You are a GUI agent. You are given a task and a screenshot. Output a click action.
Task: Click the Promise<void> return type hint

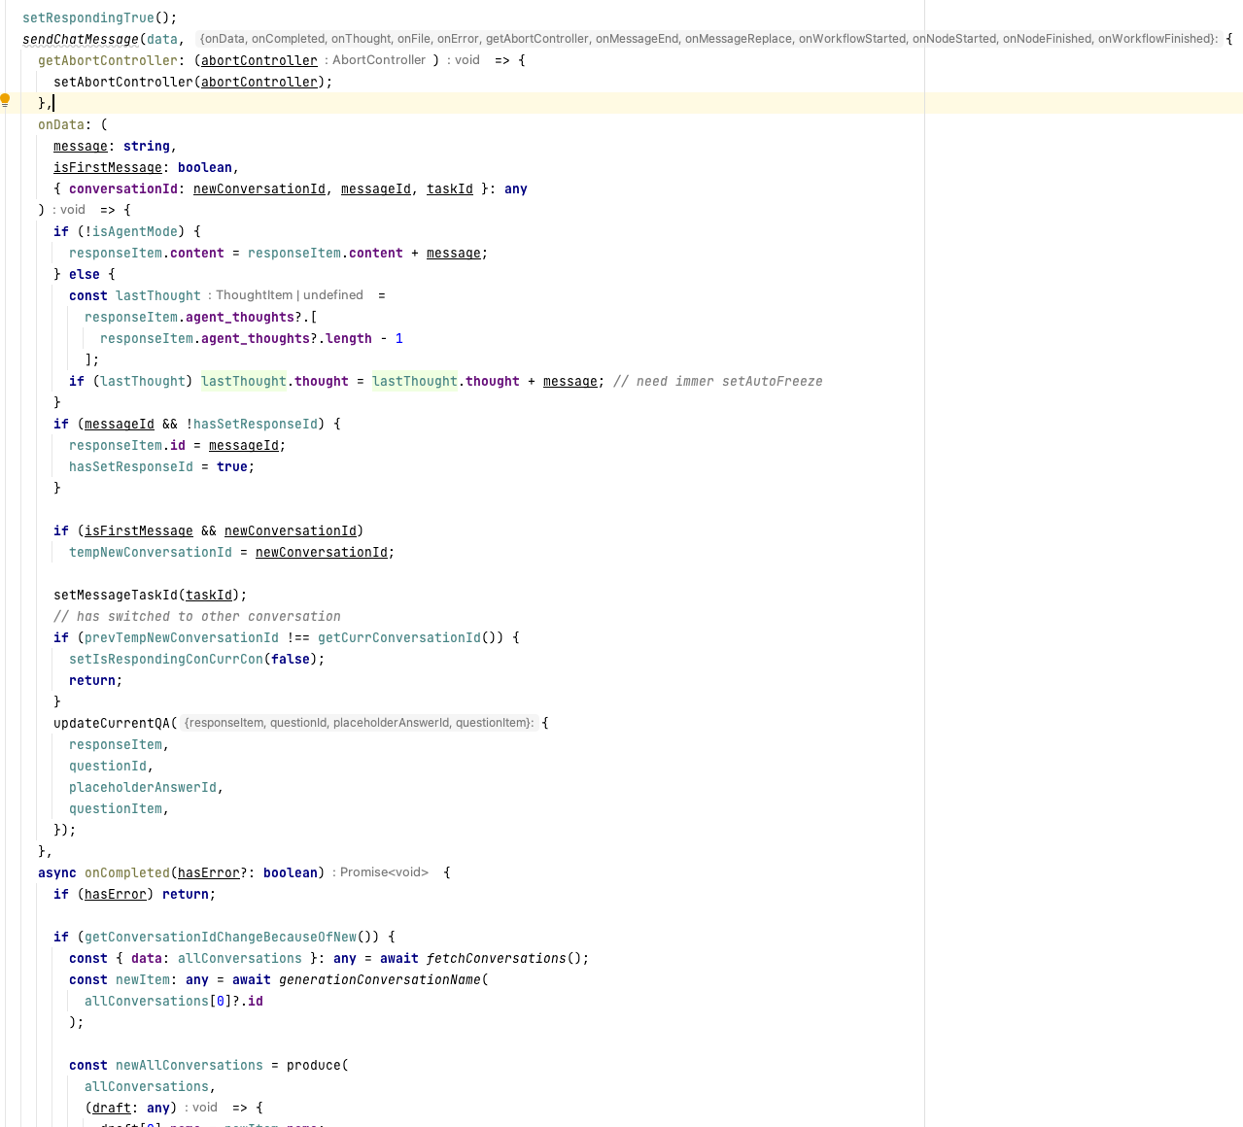pyautogui.click(x=380, y=872)
